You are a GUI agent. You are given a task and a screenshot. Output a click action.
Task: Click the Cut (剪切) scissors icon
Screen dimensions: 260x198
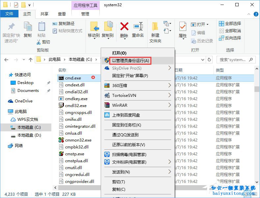point(39,42)
